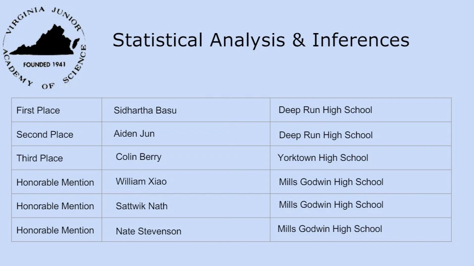Viewport: 474px width, 266px height.
Task: Click Honorable Mention label for William Xiao
Action: [55, 183]
